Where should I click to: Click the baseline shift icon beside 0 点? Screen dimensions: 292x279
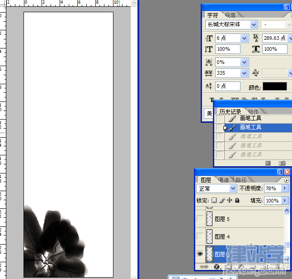[208, 86]
